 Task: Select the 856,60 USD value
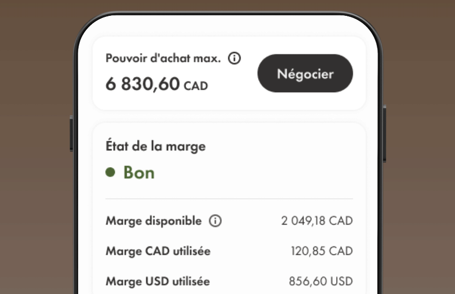click(x=321, y=281)
